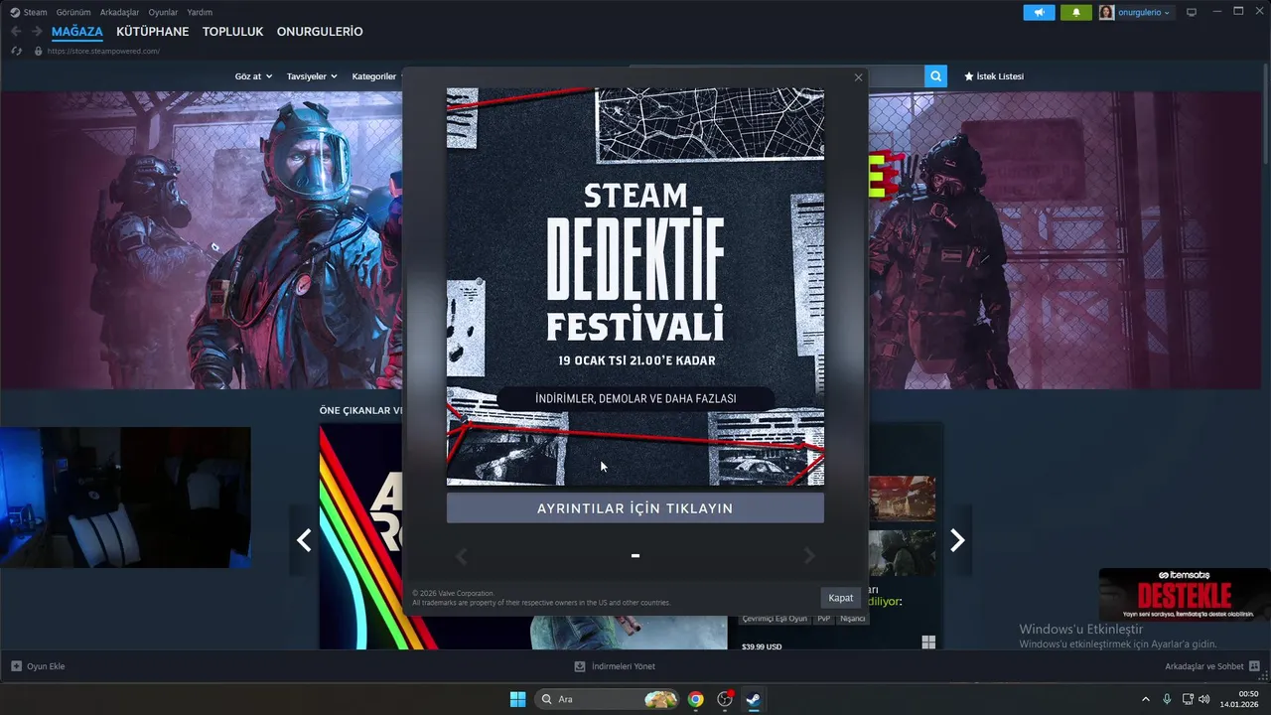1271x715 pixels.
Task: Go to next featured carousel item
Action: click(x=957, y=540)
